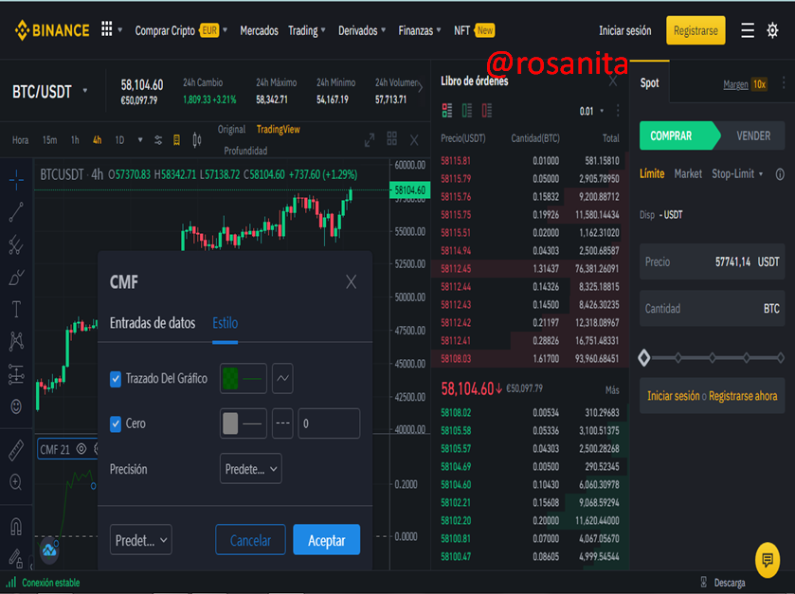This screenshot has height=594, width=795.
Task: Open the Predet... template dropdown at dialog bottom
Action: [x=140, y=540]
